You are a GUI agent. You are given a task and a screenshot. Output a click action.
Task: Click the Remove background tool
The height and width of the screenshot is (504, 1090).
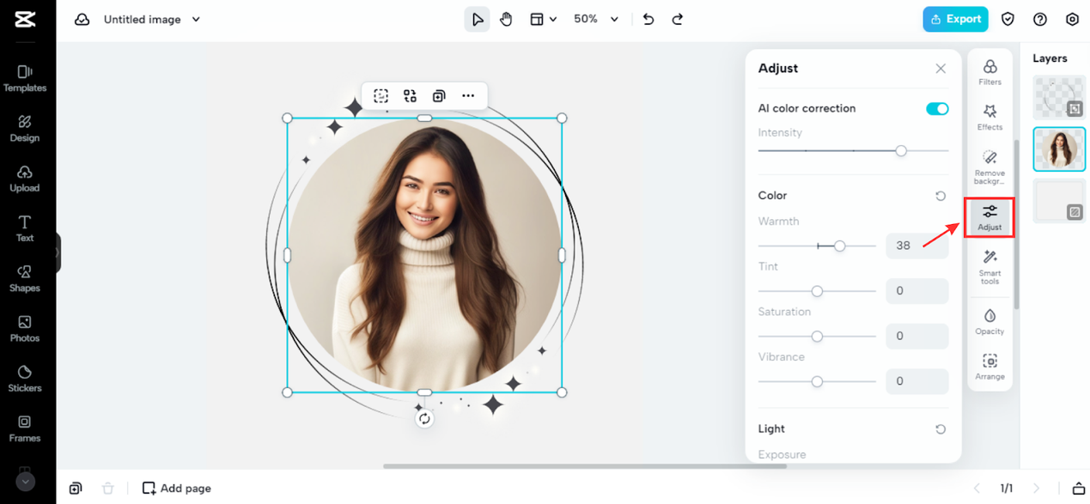(x=990, y=167)
